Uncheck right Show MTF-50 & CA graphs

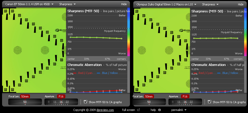tap(210, 102)
